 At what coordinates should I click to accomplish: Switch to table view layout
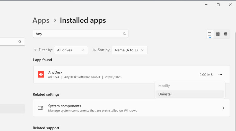click(226, 34)
